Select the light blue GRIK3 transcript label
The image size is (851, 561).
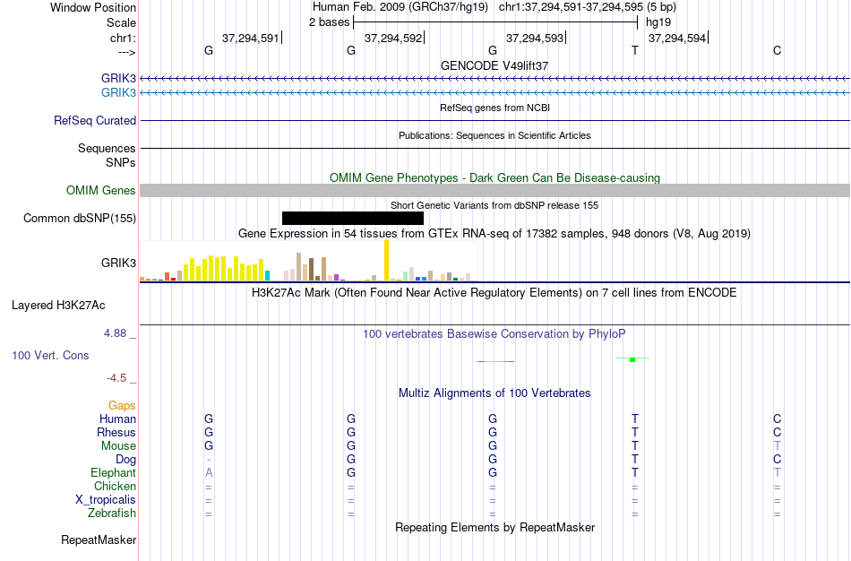tap(118, 93)
